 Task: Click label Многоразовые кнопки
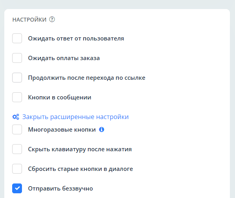click(x=62, y=130)
